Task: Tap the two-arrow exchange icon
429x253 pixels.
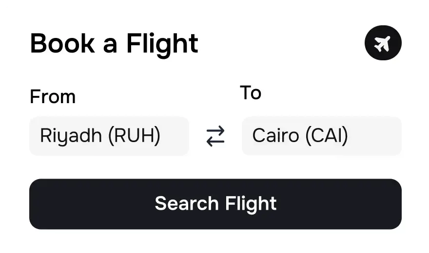Action: [215, 136]
